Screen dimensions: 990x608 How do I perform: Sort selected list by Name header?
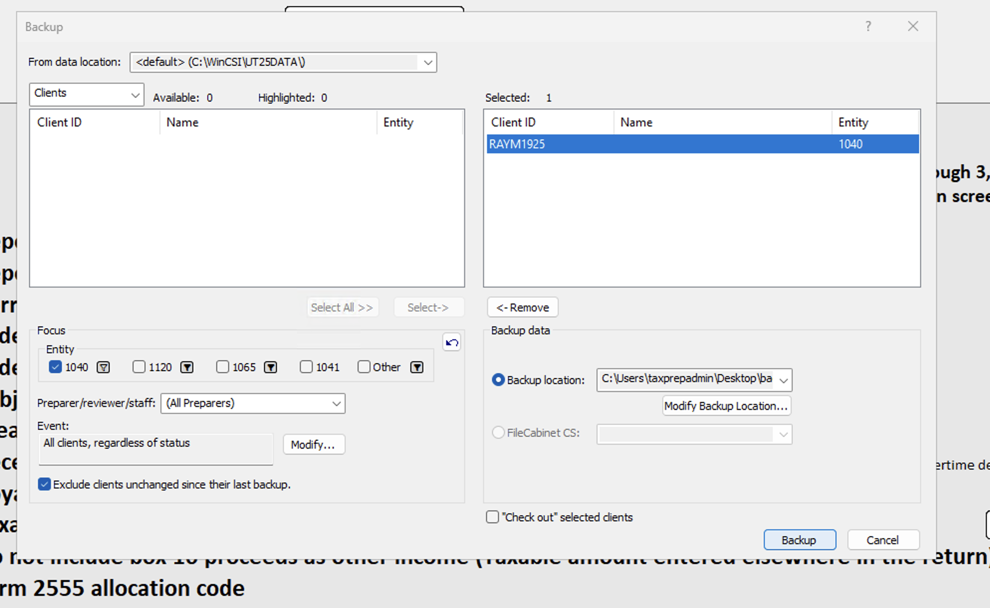coord(723,122)
